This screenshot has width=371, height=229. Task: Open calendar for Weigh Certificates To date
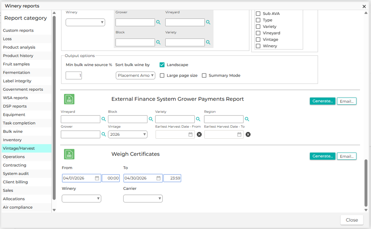159,178
